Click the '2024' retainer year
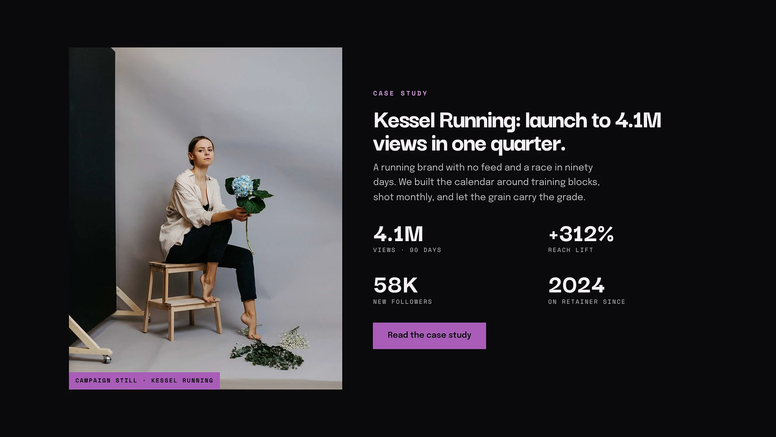The width and height of the screenshot is (776, 437). point(576,285)
